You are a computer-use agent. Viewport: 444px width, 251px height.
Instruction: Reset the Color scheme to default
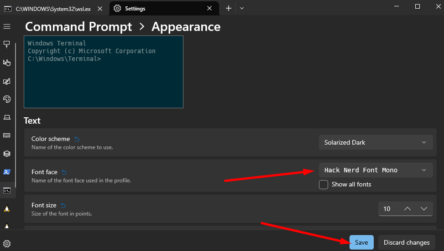pyautogui.click(x=77, y=139)
